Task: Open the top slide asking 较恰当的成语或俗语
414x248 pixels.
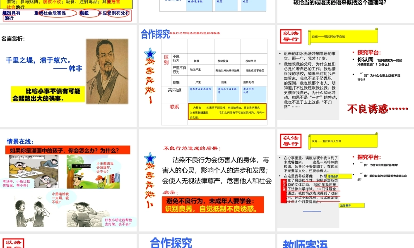Action: click(346, 11)
